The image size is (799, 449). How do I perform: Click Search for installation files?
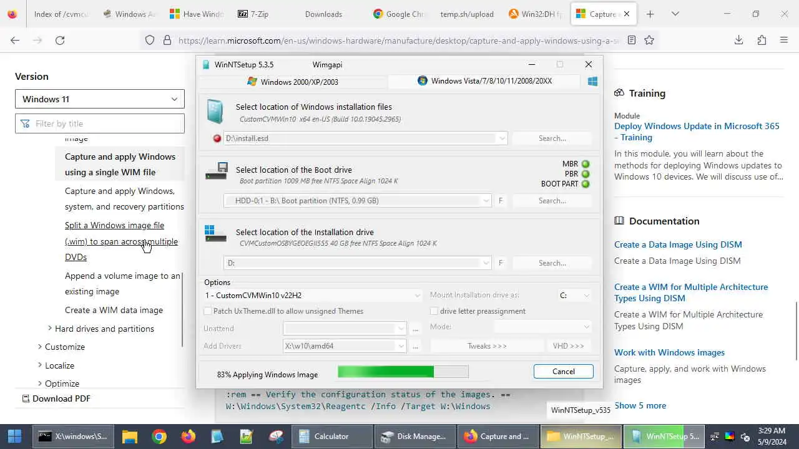(x=552, y=138)
